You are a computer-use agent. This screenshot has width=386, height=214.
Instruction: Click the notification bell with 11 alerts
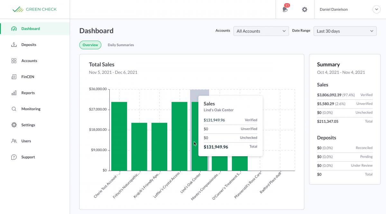[x=285, y=10]
